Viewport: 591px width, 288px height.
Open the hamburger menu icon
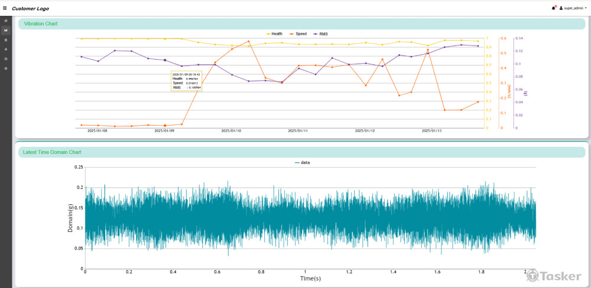point(5,9)
